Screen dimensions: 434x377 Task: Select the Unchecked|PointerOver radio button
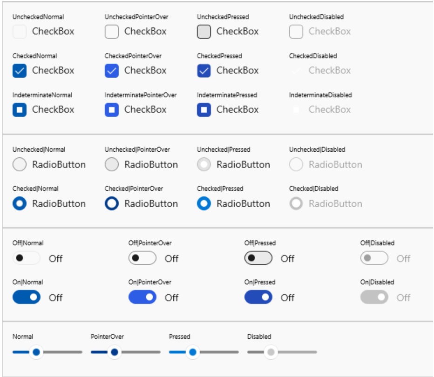[x=112, y=165]
